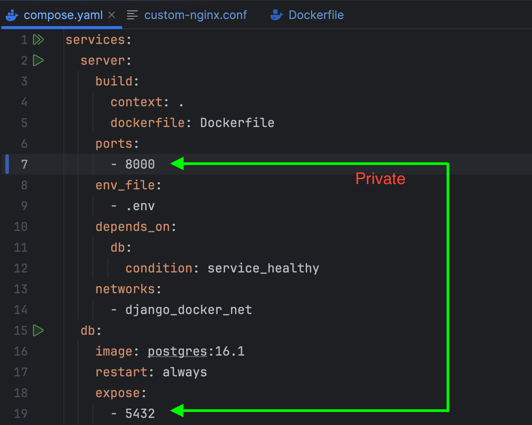This screenshot has height=425, width=532.
Task: Click the build key on line 3
Action: [114, 81]
